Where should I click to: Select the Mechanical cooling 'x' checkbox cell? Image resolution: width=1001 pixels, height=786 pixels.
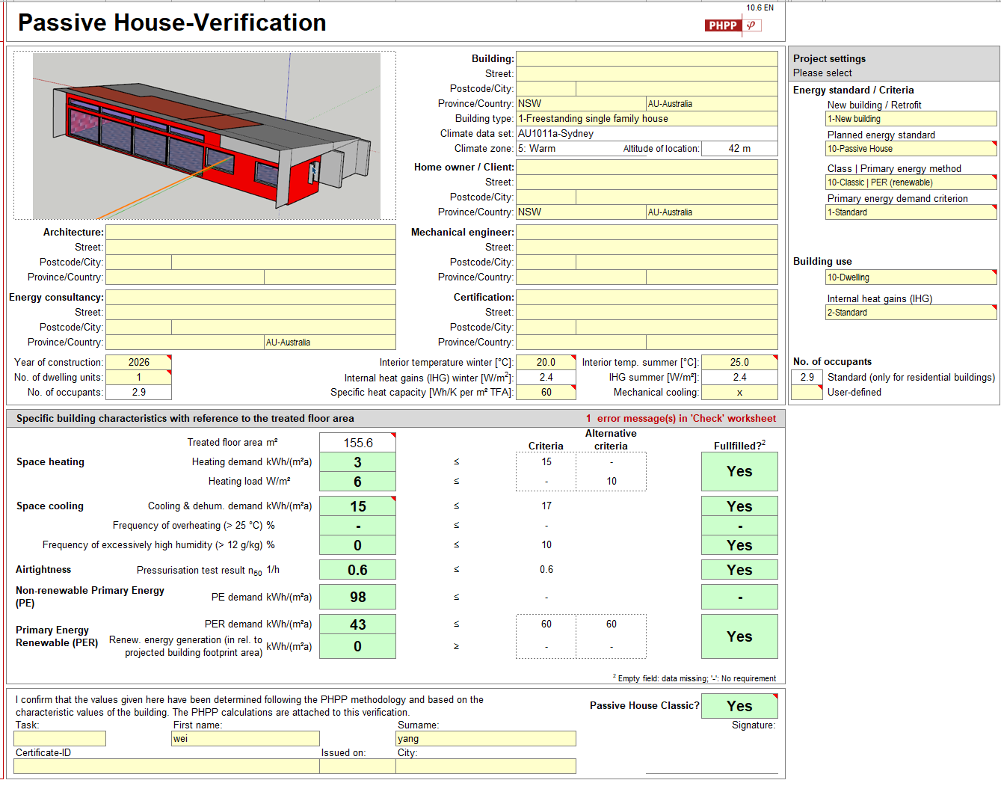coord(739,393)
